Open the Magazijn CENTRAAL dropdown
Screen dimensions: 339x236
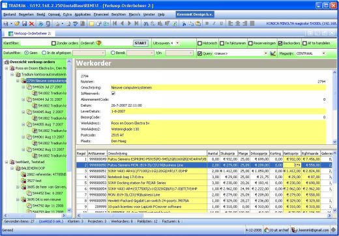pos(323,53)
